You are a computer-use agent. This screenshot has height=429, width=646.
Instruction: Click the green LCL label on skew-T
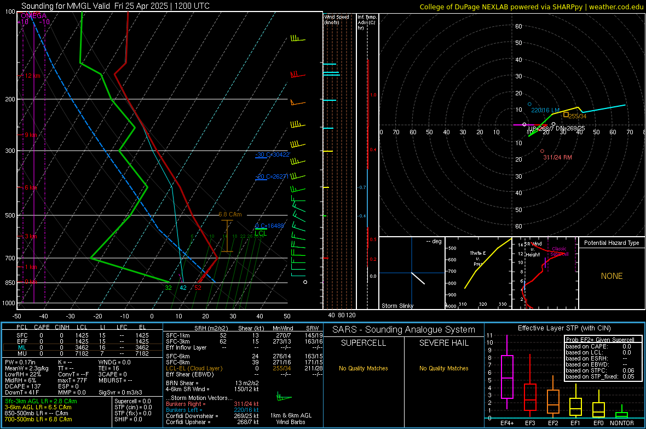pos(261,233)
